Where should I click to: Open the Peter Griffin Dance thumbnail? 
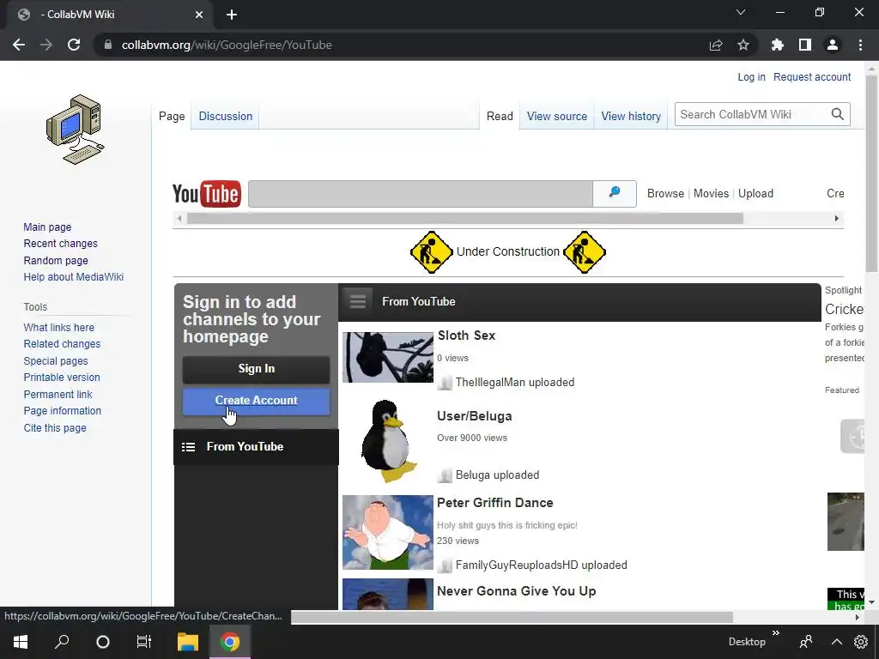point(388,532)
